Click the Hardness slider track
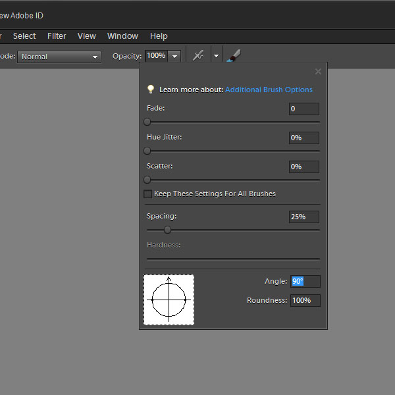The height and width of the screenshot is (395, 395). tap(233, 259)
